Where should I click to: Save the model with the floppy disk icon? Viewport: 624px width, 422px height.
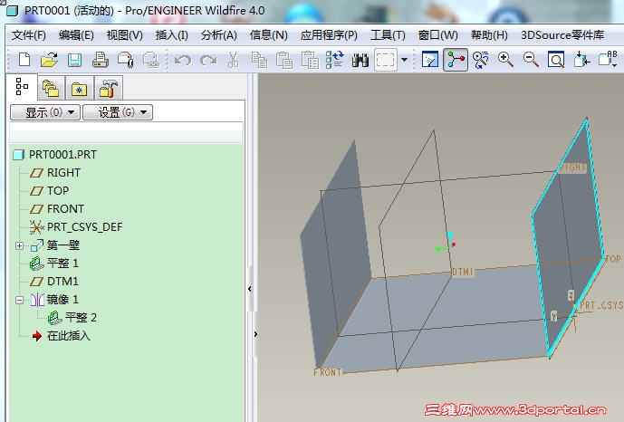click(x=74, y=60)
